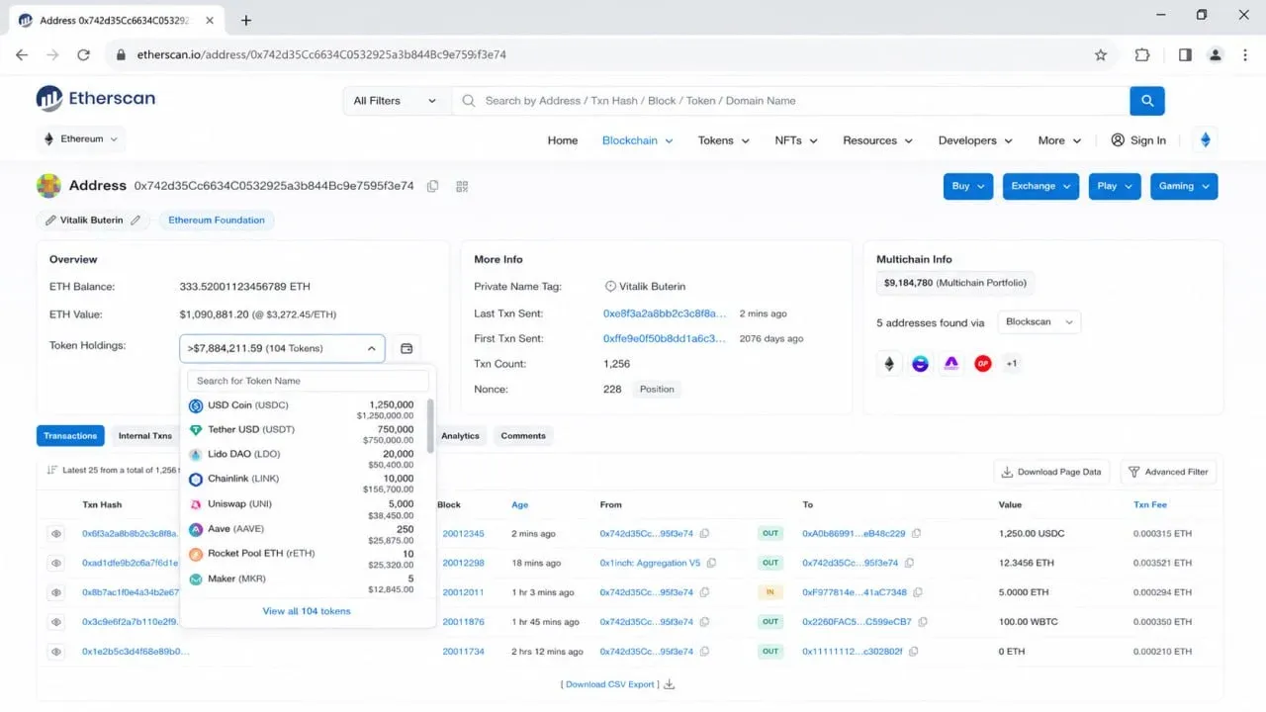This screenshot has width=1266, height=712.
Task: Click the Ethereum diamond icon in navbar
Action: pyautogui.click(x=1205, y=140)
